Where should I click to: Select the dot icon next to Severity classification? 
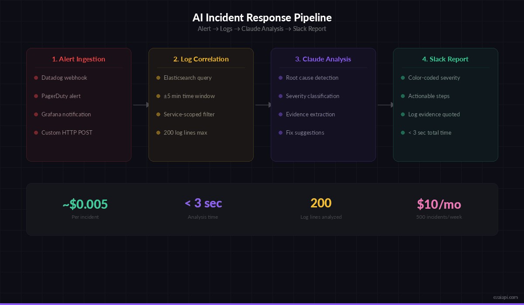281,96
